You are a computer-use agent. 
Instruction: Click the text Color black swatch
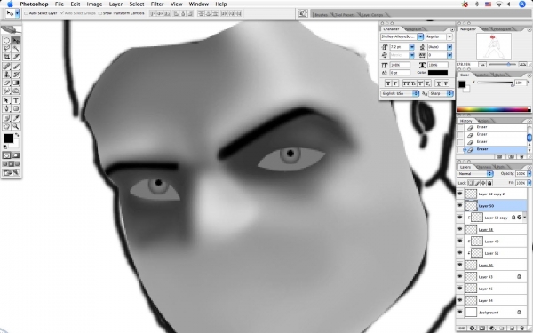point(438,73)
